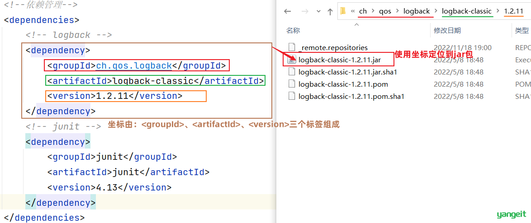This screenshot has height=223, width=531.
Task: Expand chevron after logback-classic breadcrumb
Action: (x=498, y=11)
